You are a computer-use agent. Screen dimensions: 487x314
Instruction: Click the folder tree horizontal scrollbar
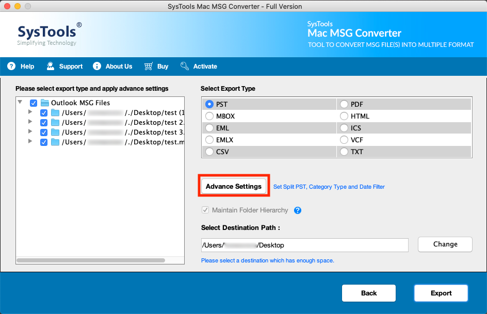click(x=91, y=260)
